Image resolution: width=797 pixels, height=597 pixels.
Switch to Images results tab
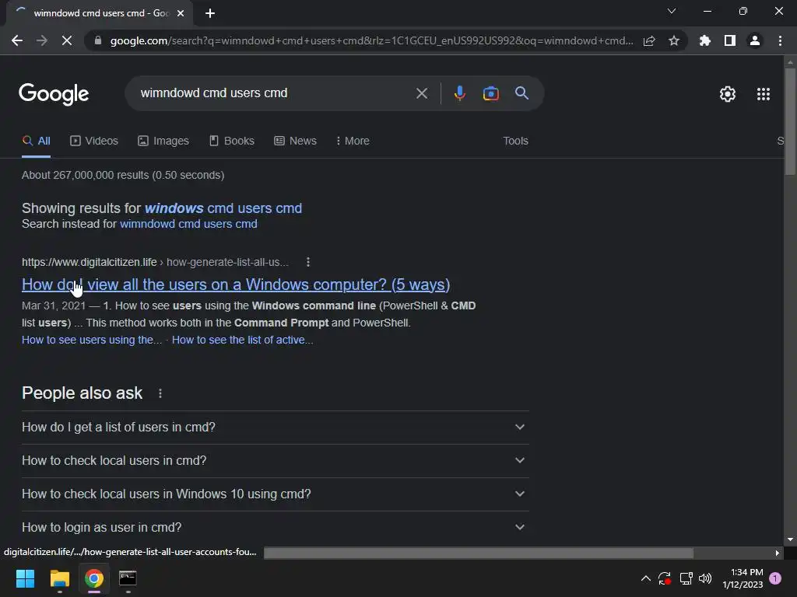pyautogui.click(x=163, y=141)
